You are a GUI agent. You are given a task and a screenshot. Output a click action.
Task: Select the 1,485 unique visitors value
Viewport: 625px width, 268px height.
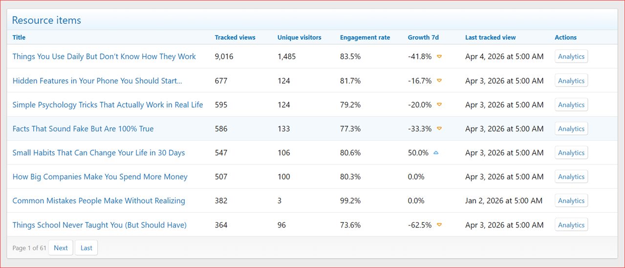click(286, 56)
